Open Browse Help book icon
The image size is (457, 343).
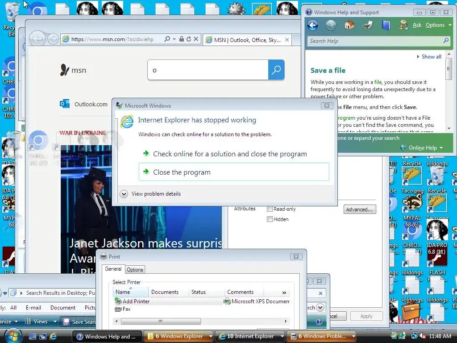[x=386, y=25]
